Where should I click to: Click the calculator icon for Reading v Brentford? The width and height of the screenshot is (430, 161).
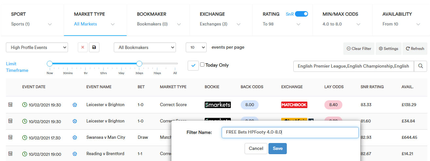click(x=10, y=154)
